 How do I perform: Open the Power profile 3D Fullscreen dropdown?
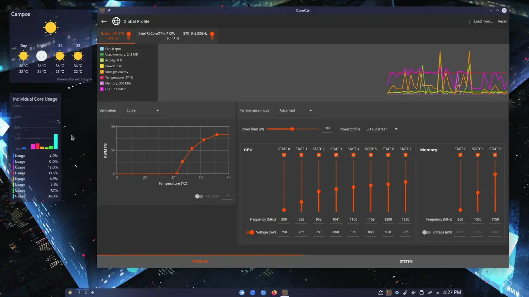(x=382, y=129)
